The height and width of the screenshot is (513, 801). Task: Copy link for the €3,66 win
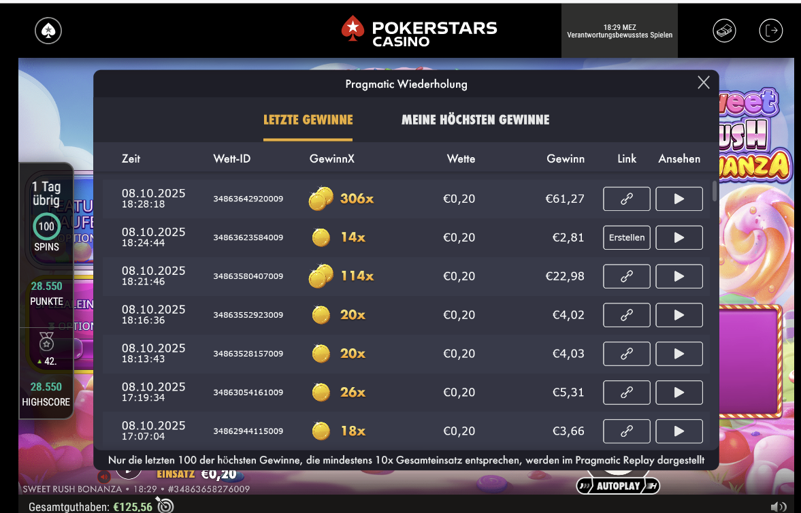pos(626,431)
